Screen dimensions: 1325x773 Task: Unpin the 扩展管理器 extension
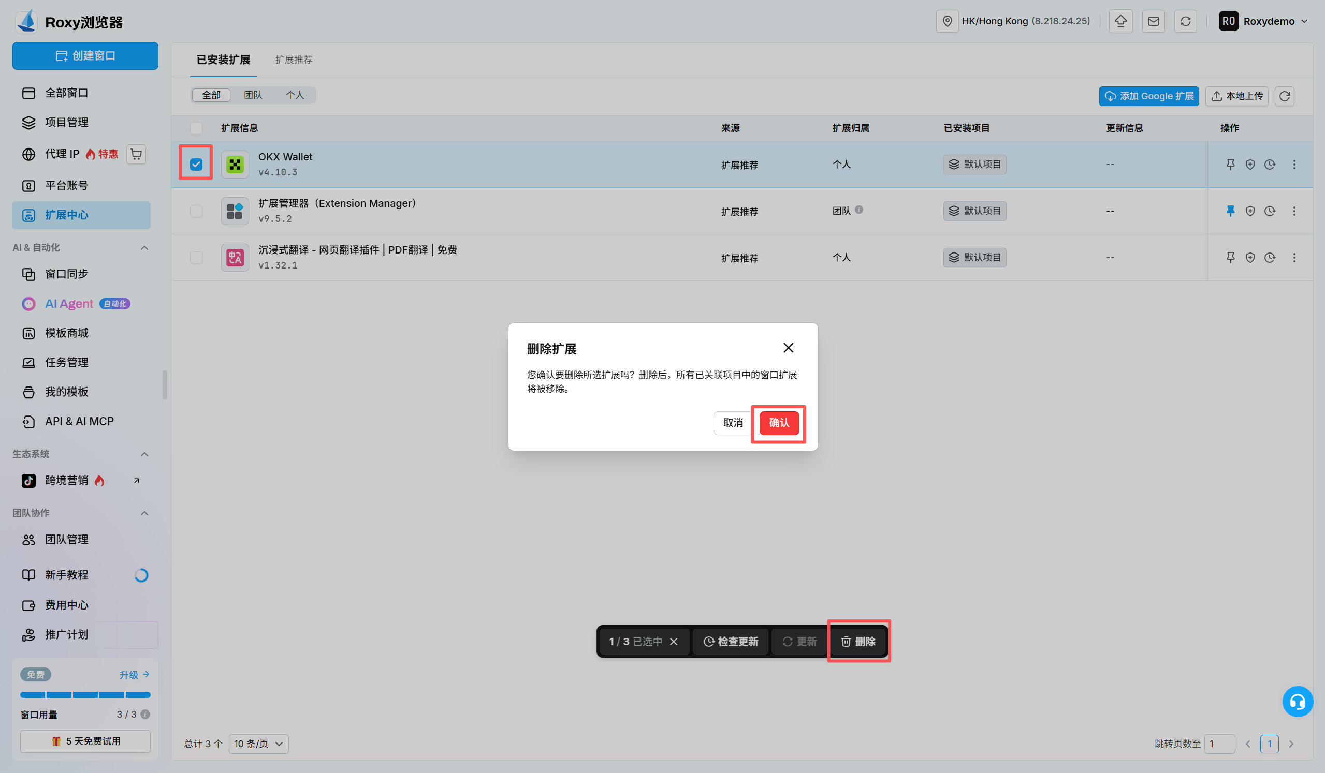(1230, 211)
